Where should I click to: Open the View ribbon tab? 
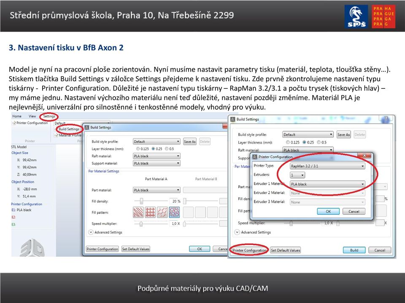32,116
